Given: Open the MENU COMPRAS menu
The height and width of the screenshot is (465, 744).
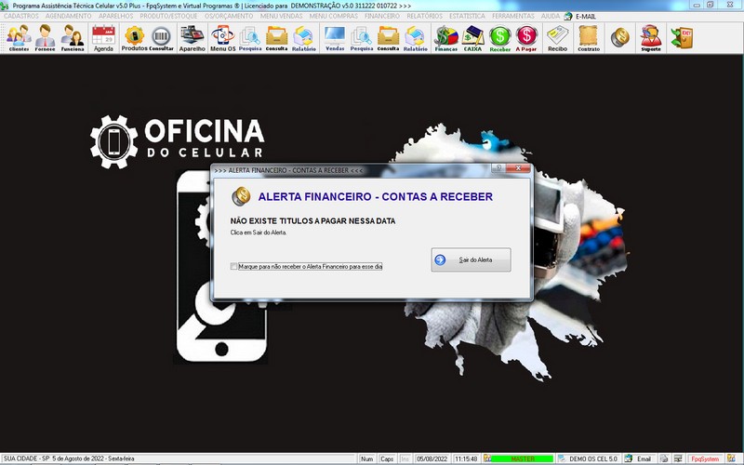Looking at the screenshot, I should pos(334,16).
